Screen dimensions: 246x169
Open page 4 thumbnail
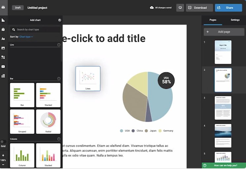(223, 136)
